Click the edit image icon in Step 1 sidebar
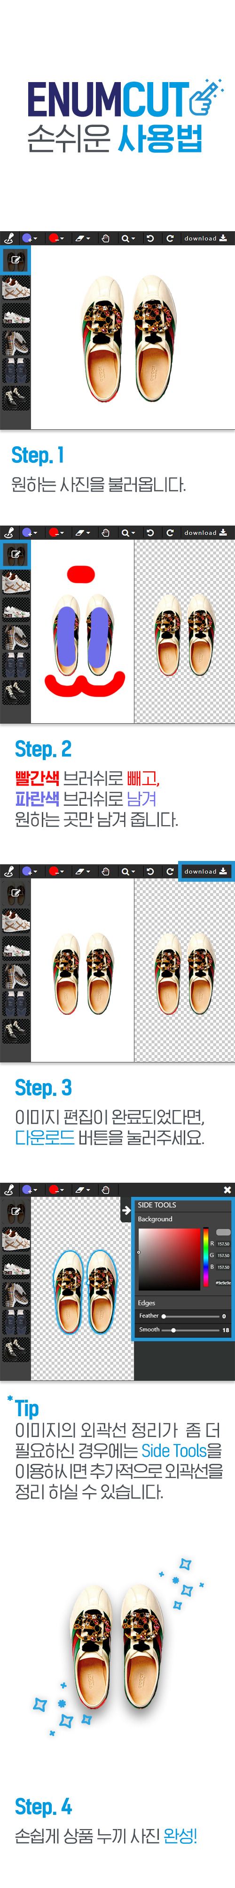The image size is (235, 1888). [x=16, y=259]
